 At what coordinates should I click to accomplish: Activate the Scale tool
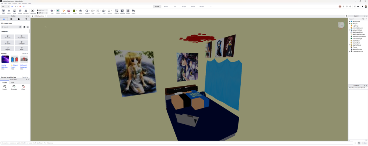[x=15, y=12]
